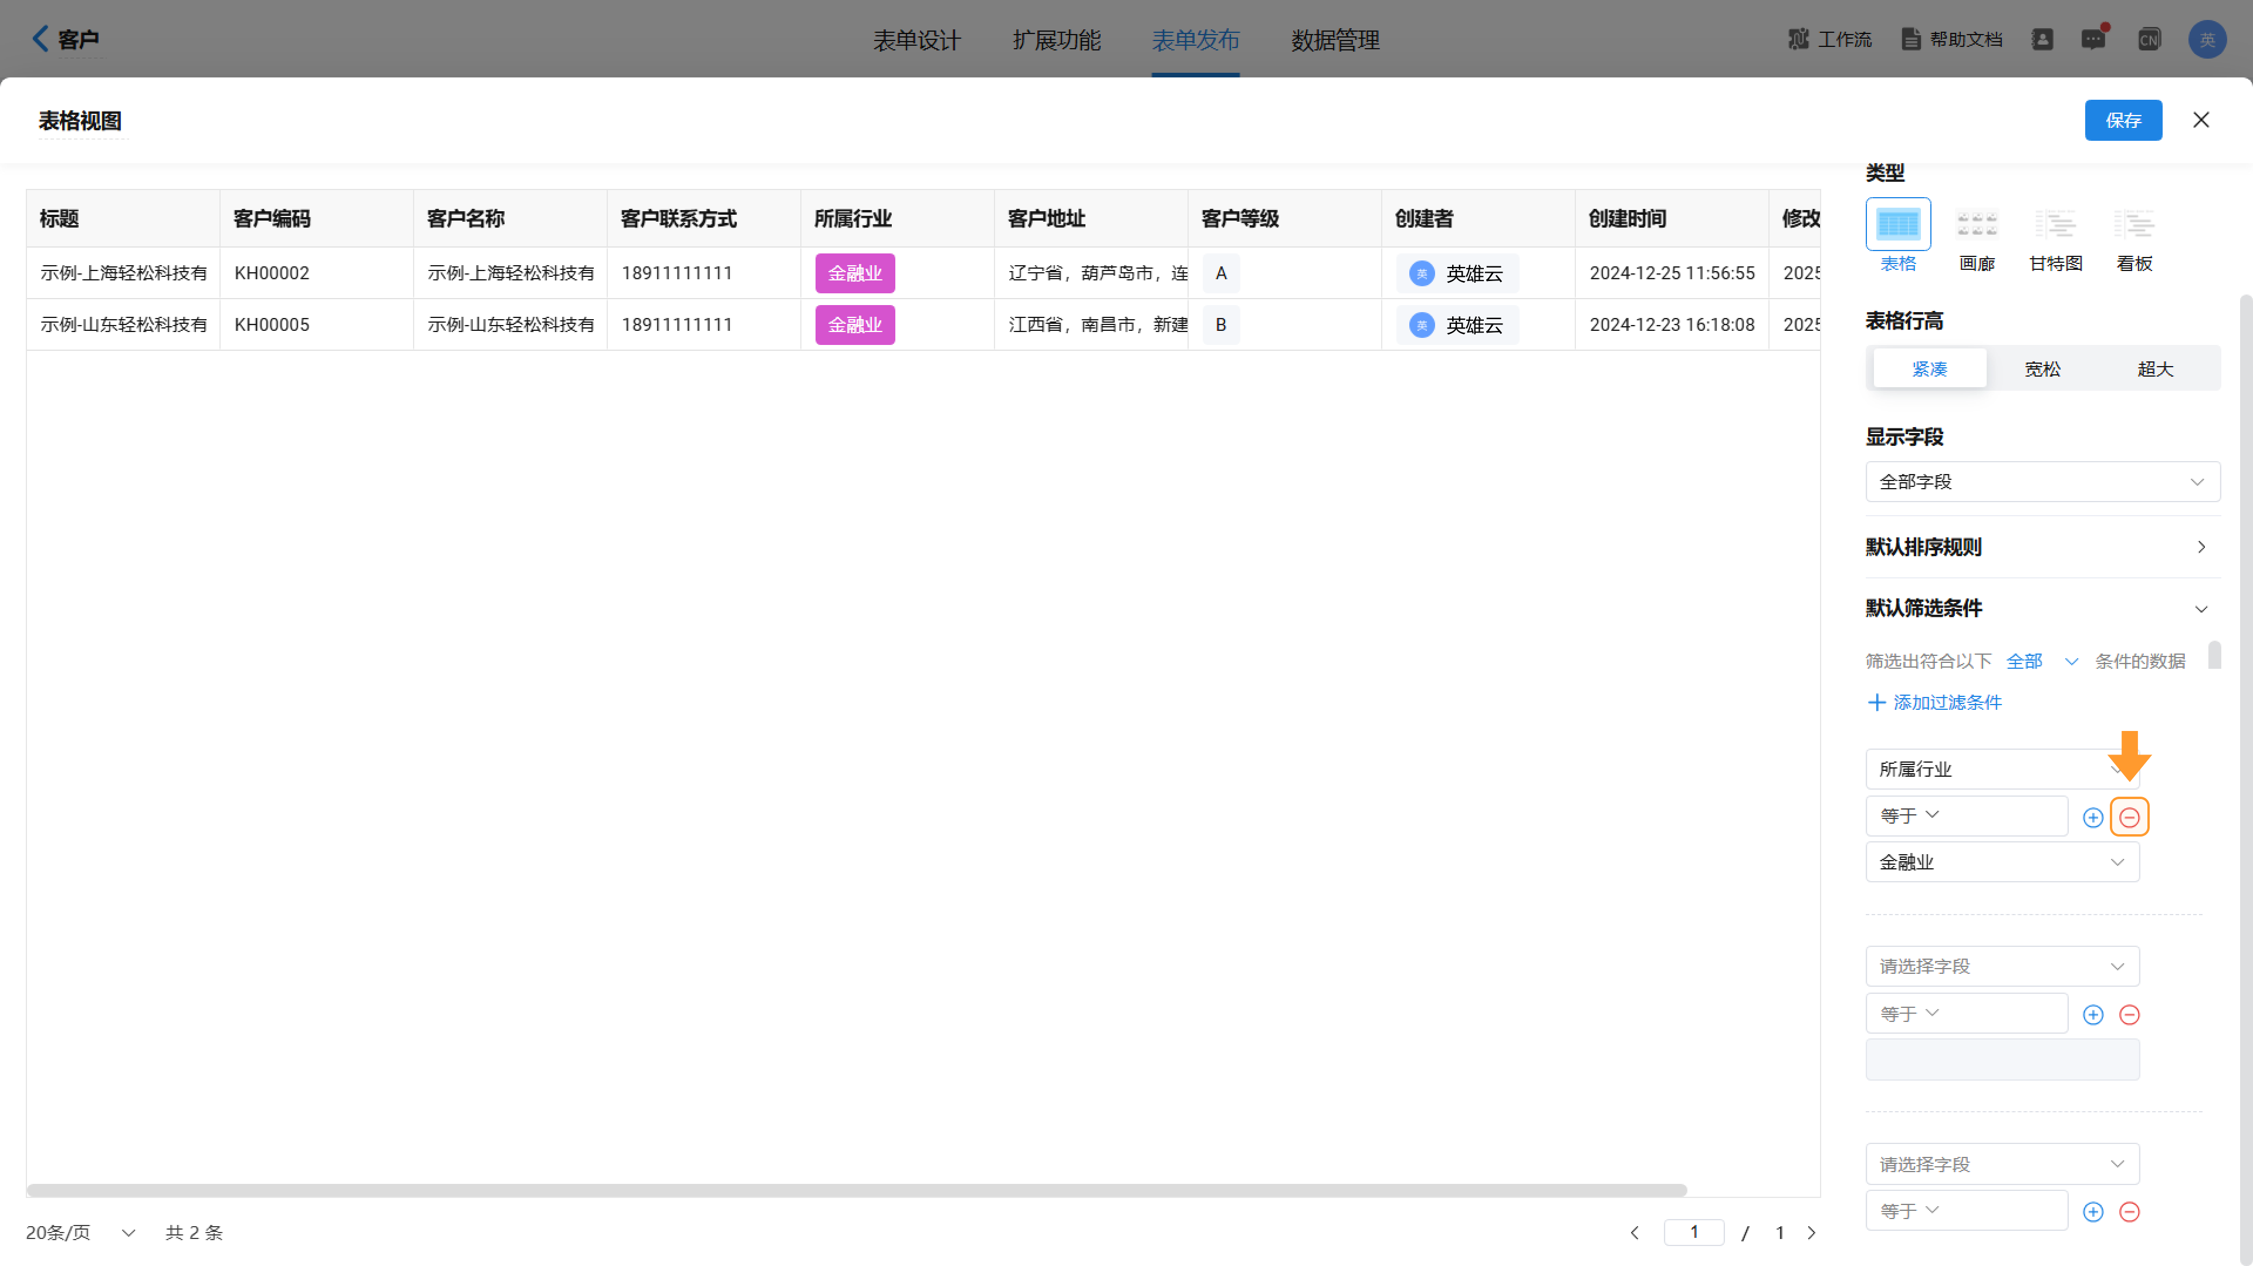Open the 等于 operator dropdown under 所属行业

pyautogui.click(x=1966, y=815)
